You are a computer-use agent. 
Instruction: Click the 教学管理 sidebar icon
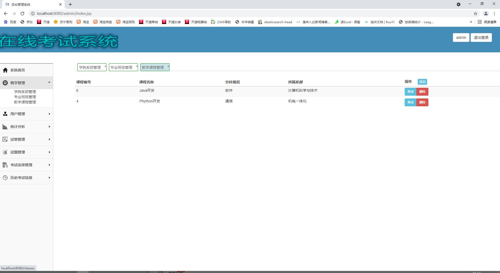tap(5, 83)
